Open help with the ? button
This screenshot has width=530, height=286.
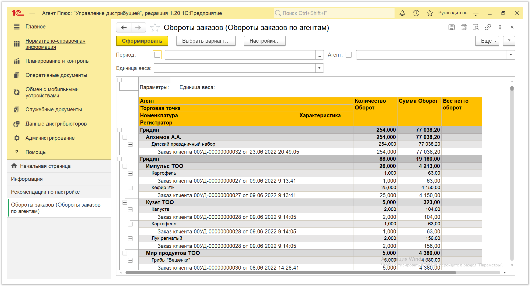tap(509, 41)
